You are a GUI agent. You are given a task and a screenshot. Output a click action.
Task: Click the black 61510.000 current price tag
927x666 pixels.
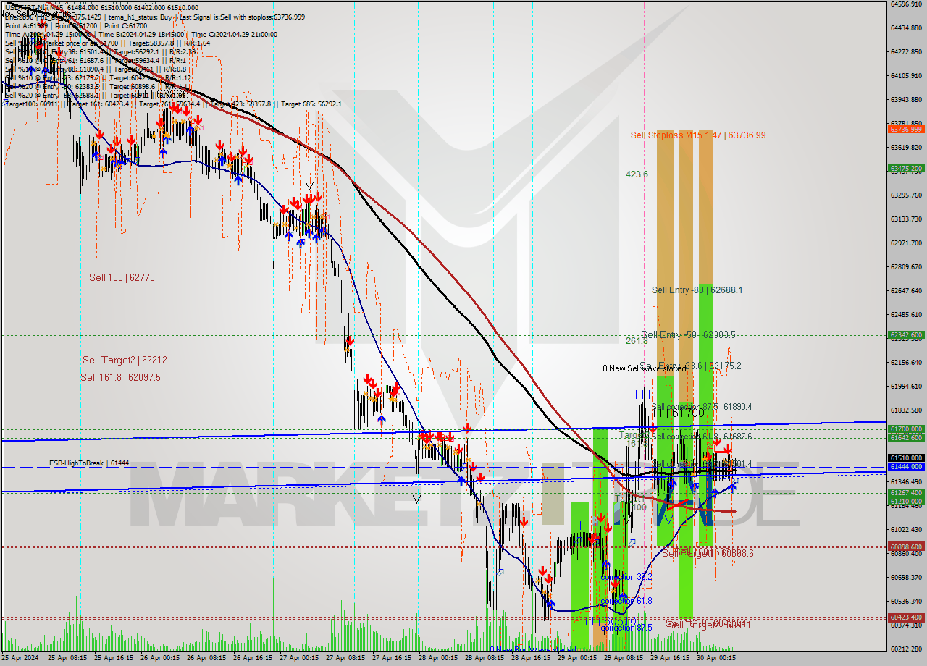pos(905,458)
